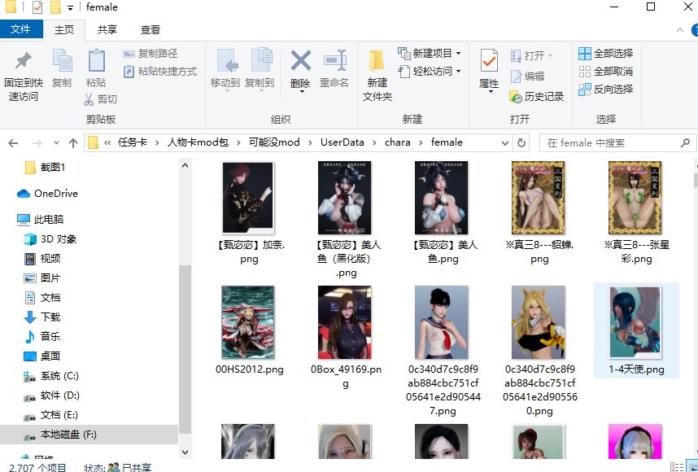698x472 pixels.
Task: Select 本地磁盘 (F:) drive
Action: 89,434
